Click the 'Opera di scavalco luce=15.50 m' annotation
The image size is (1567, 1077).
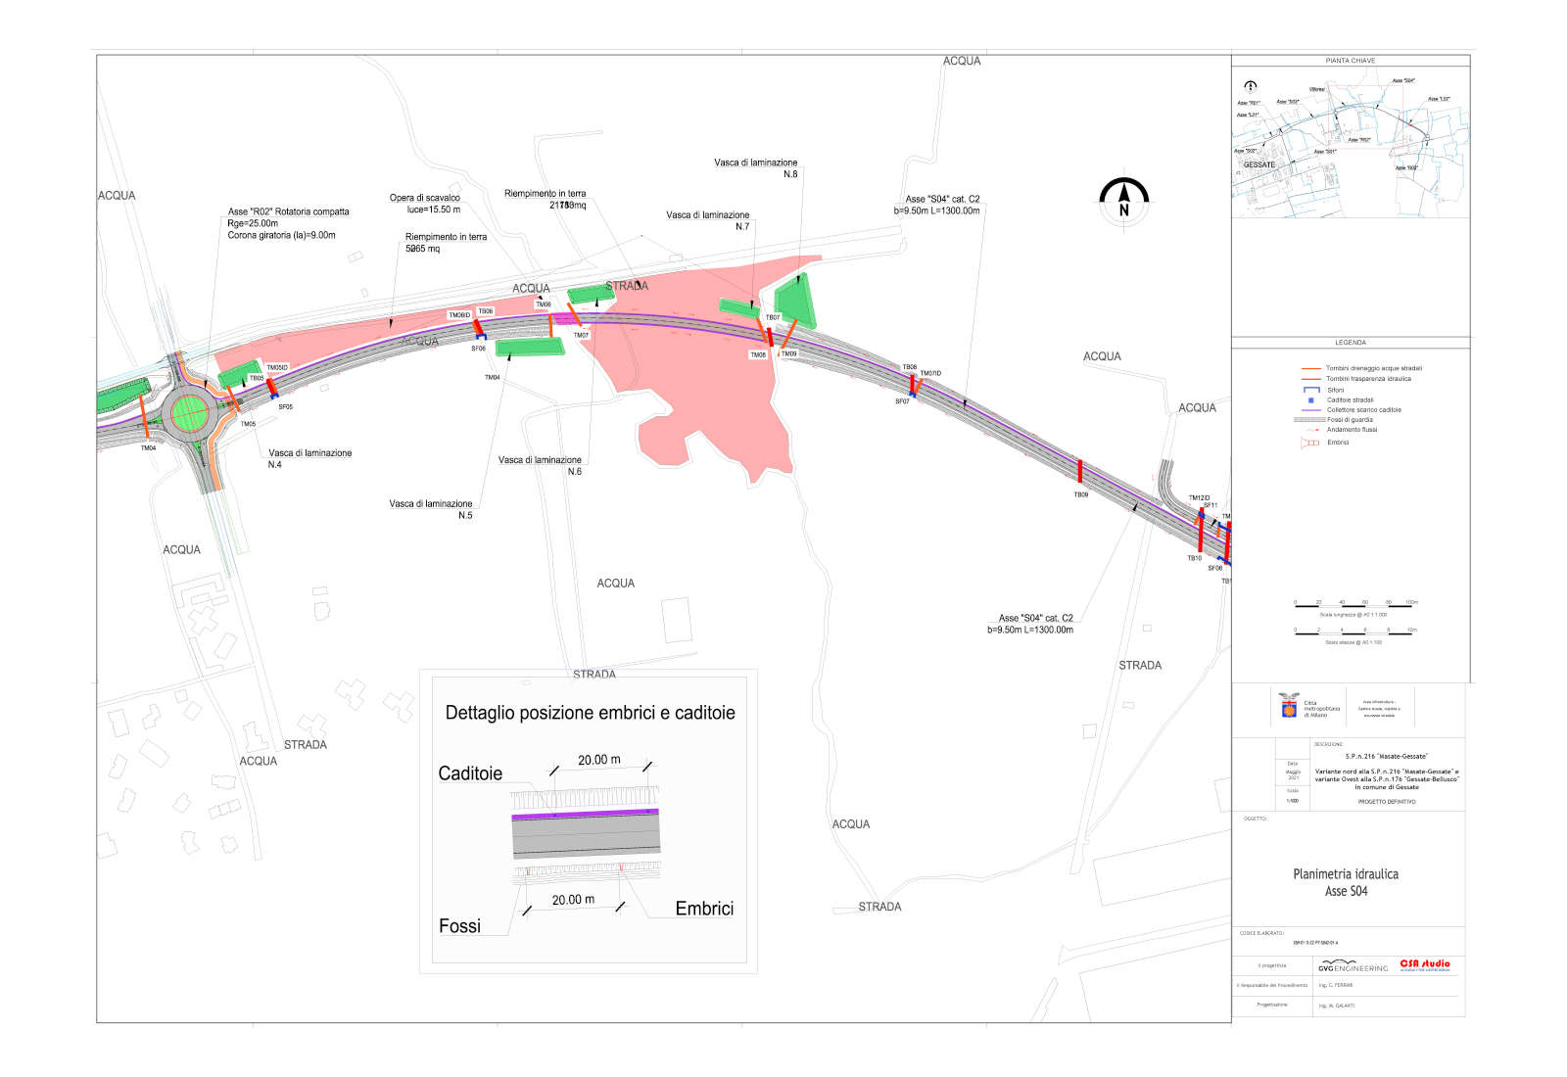[425, 204]
